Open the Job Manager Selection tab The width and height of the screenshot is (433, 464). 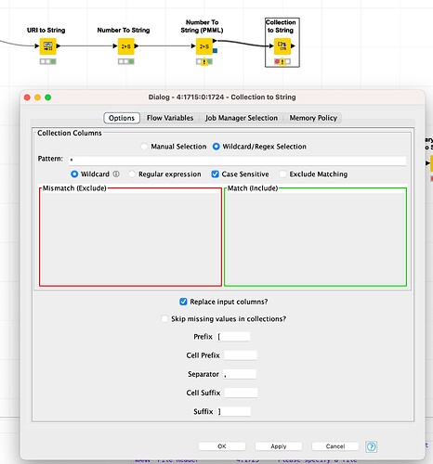point(242,118)
